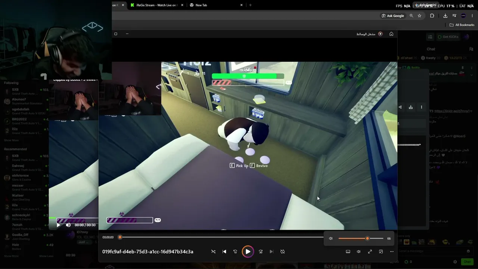Open chat settings gear icon
The width and height of the screenshot is (478, 269).
point(455,262)
